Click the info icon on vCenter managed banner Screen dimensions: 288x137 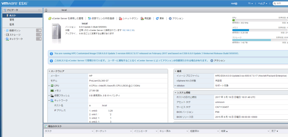click(51, 61)
